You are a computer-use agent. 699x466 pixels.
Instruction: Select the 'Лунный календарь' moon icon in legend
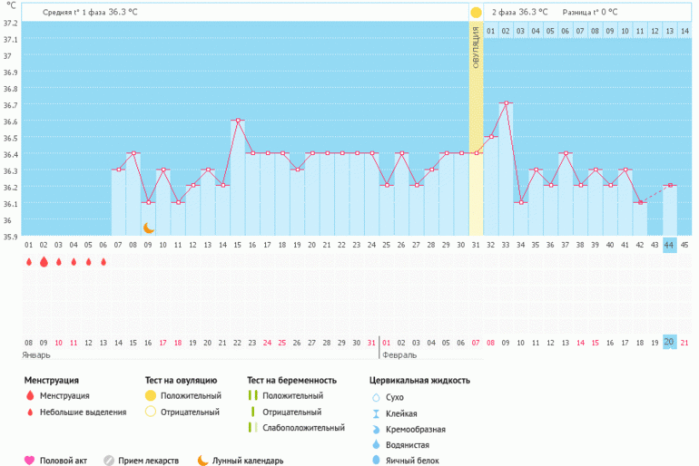tap(202, 460)
